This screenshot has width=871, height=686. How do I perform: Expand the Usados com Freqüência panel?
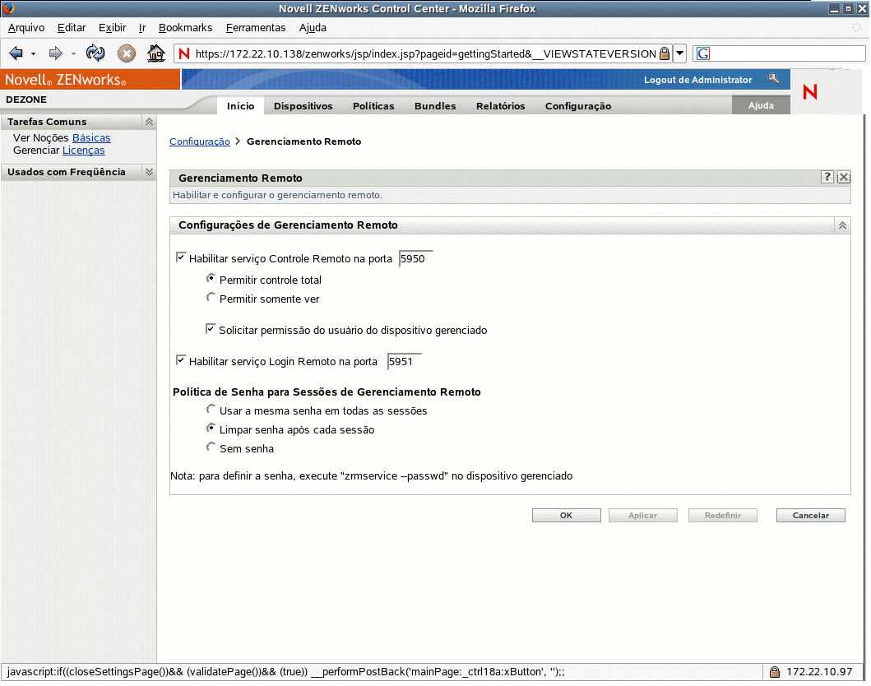[149, 172]
